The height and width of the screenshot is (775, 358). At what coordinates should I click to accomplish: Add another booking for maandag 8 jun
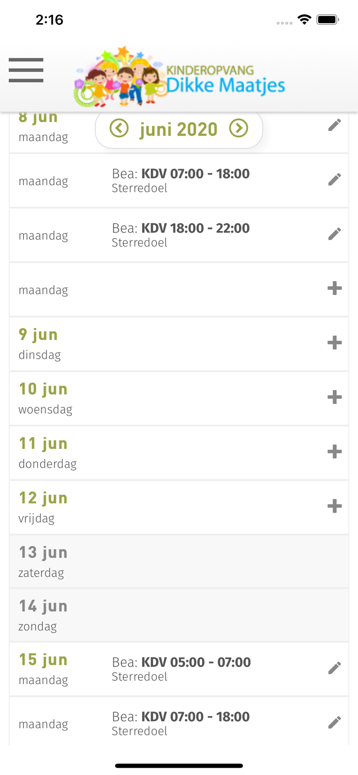coord(334,288)
